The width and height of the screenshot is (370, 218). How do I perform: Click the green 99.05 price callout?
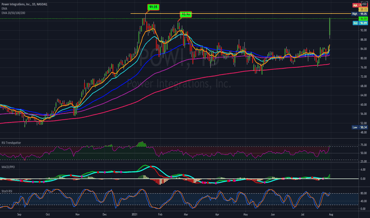coord(153,7)
